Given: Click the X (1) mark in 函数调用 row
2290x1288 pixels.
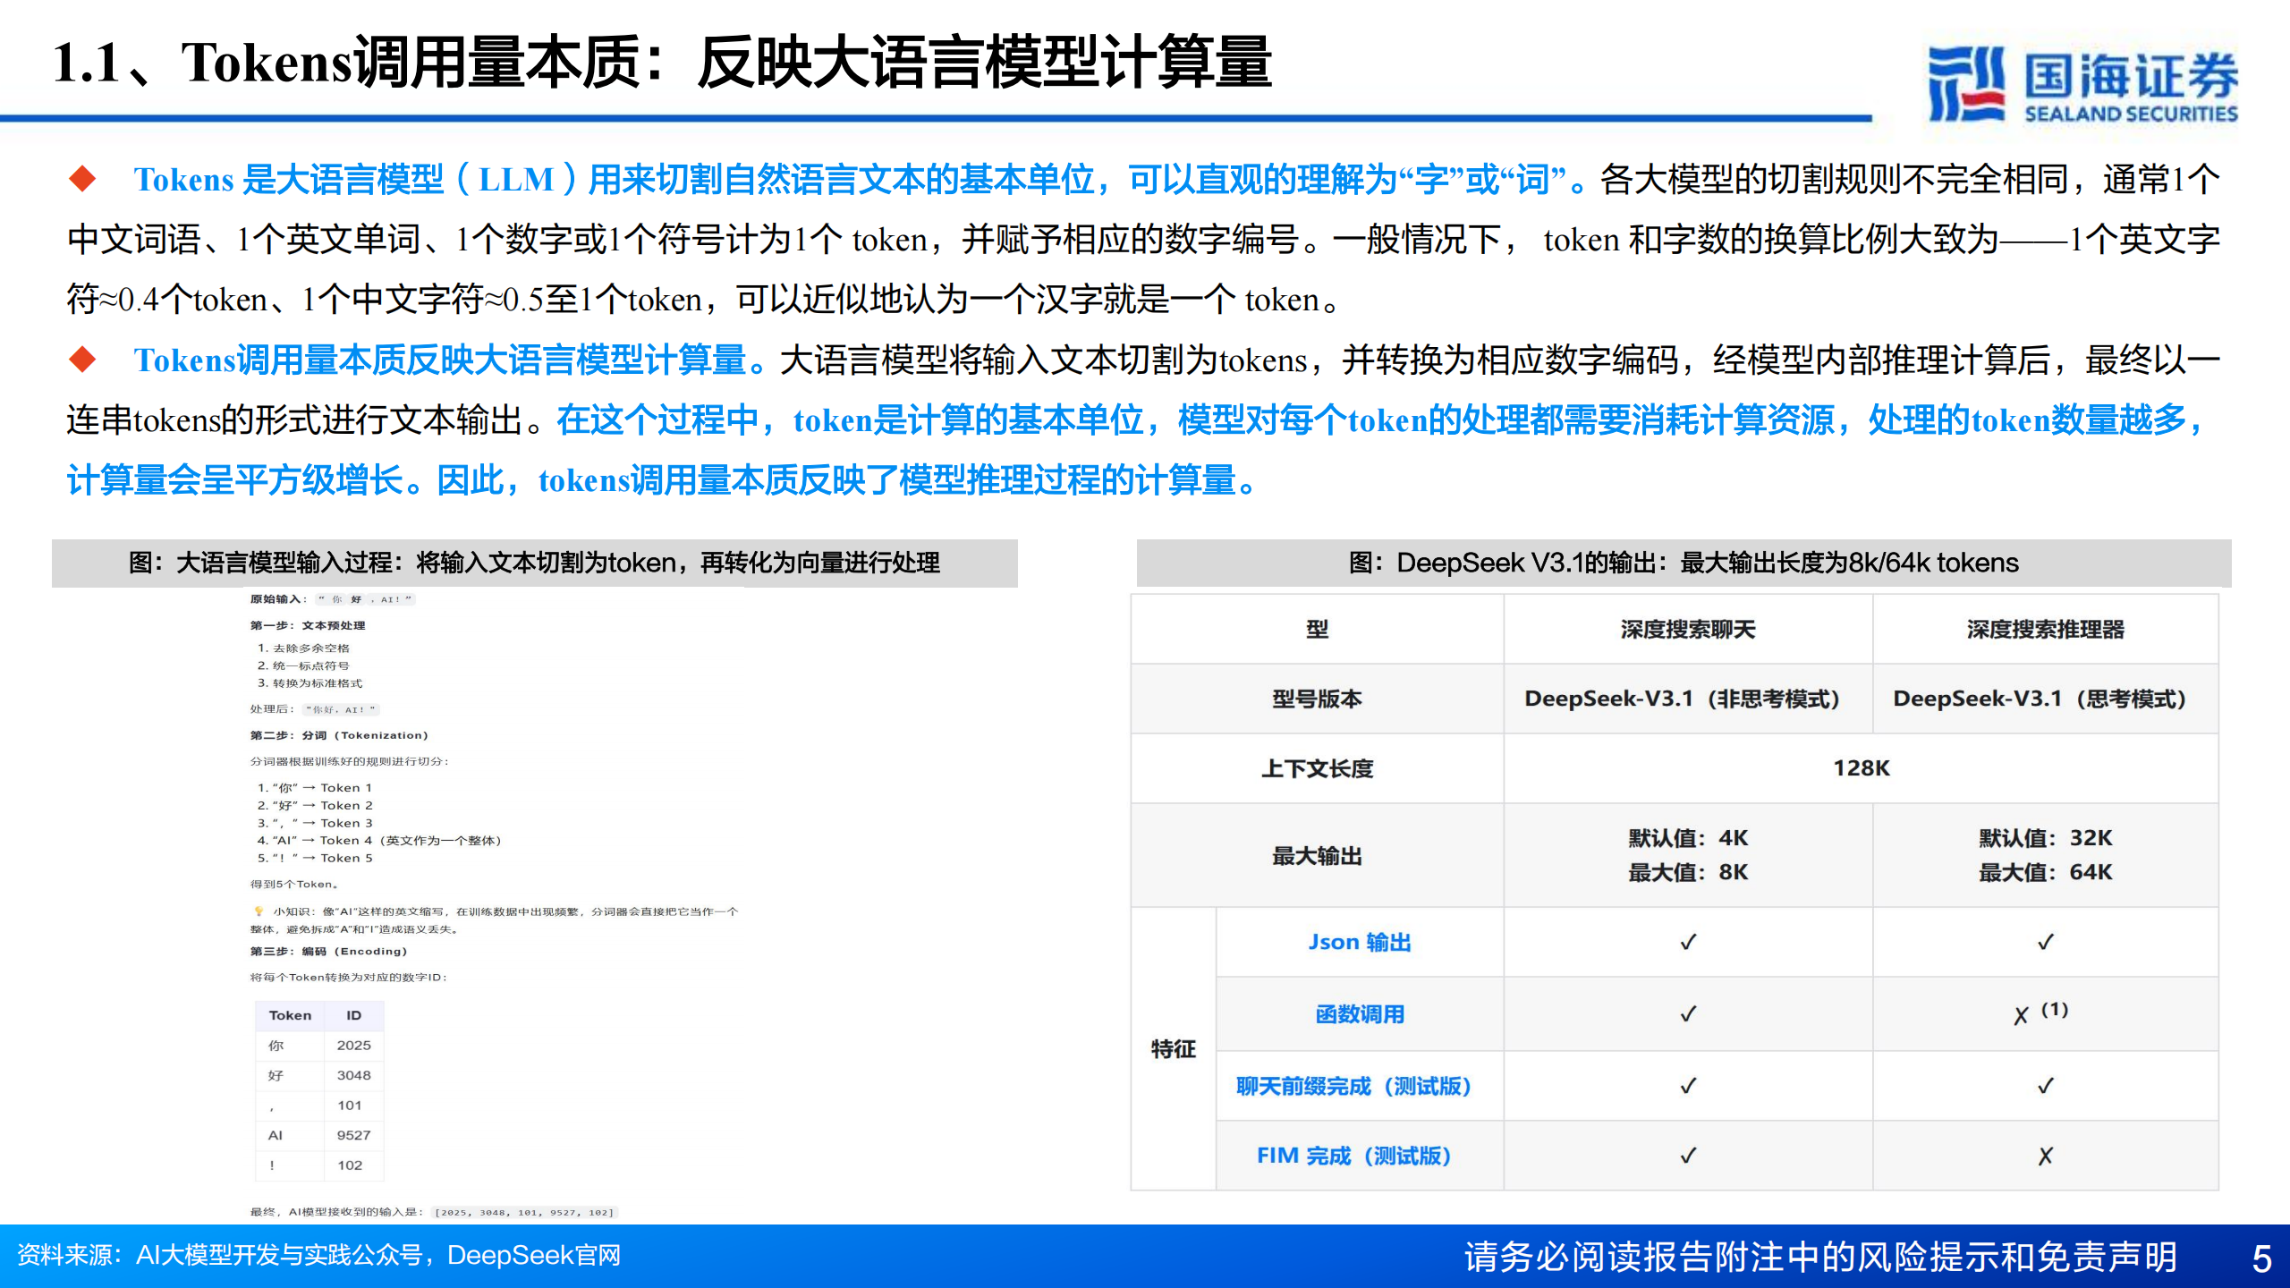Looking at the screenshot, I should click(2040, 1013).
